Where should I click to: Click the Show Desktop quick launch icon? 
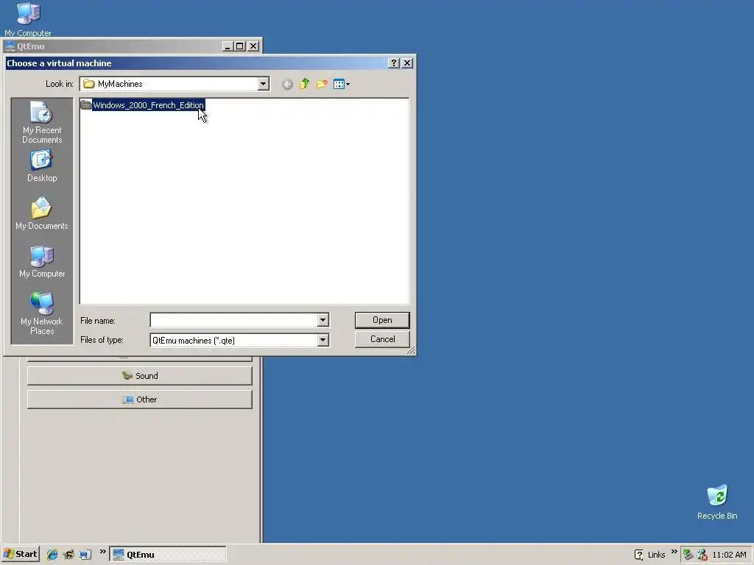[85, 555]
